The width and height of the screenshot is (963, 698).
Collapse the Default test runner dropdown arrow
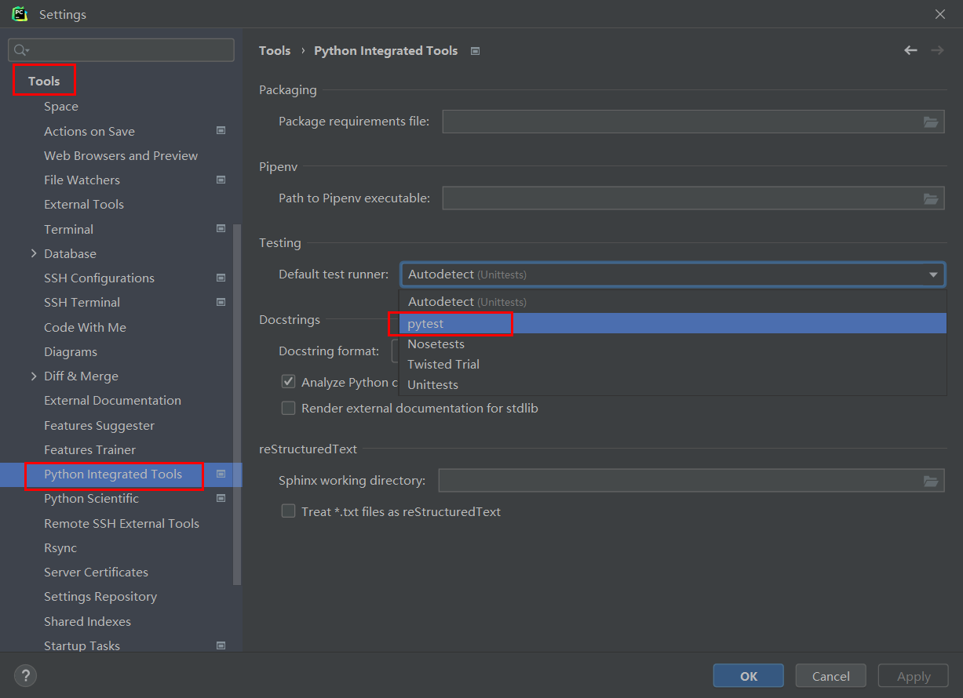coord(933,274)
